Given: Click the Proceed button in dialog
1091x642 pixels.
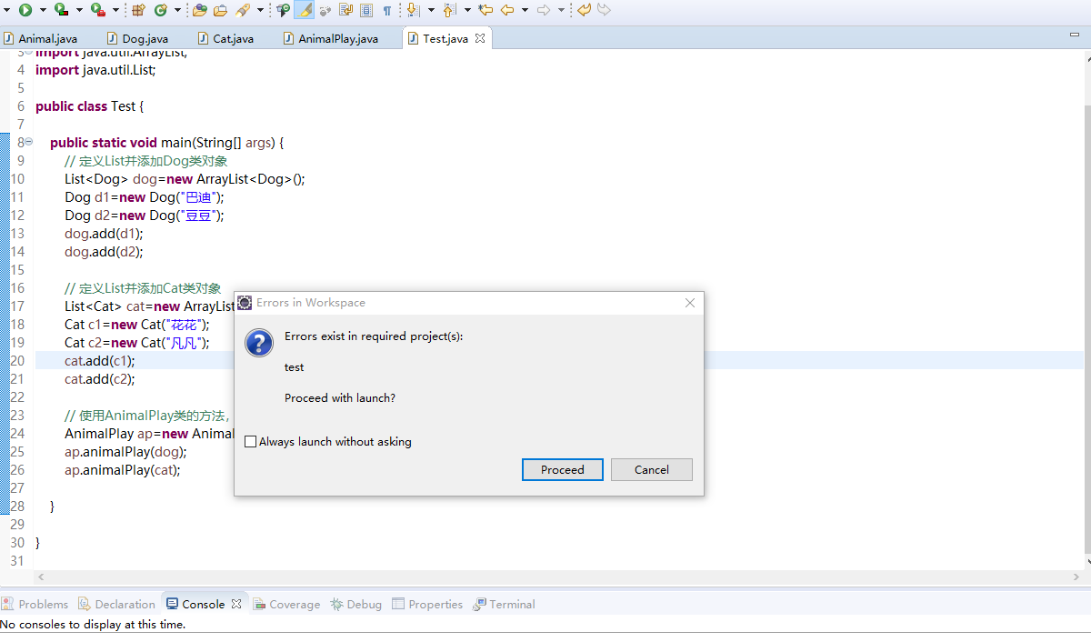Looking at the screenshot, I should [563, 469].
